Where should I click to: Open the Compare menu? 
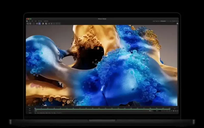click(x=40, y=21)
